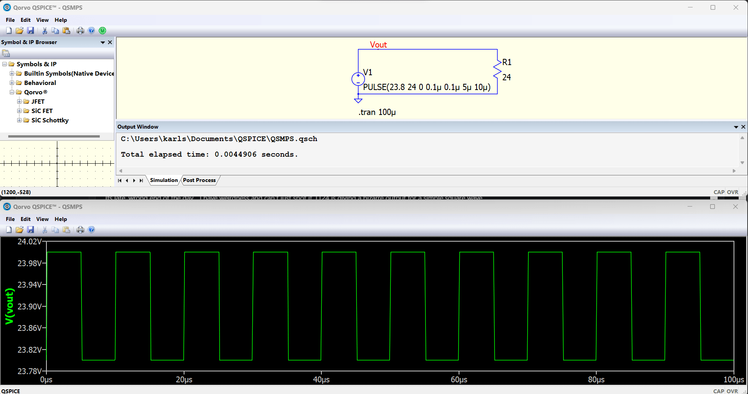Select resistor value 24 text
This screenshot has height=394, width=748.
coord(507,77)
